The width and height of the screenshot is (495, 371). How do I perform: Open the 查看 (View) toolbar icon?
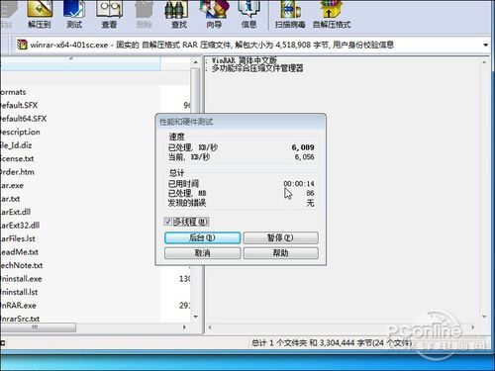tap(109, 15)
